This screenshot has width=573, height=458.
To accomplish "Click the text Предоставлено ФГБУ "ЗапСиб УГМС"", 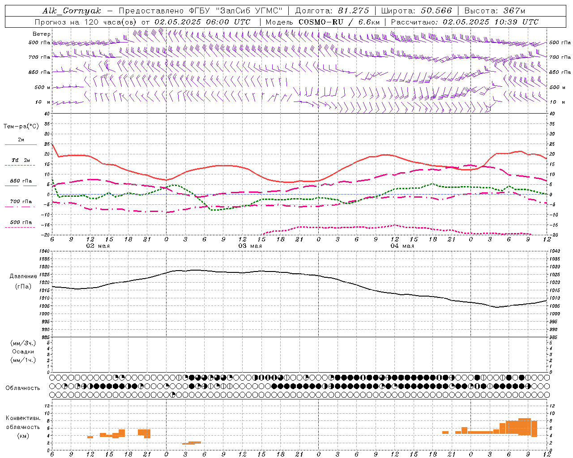I will 201,11.
